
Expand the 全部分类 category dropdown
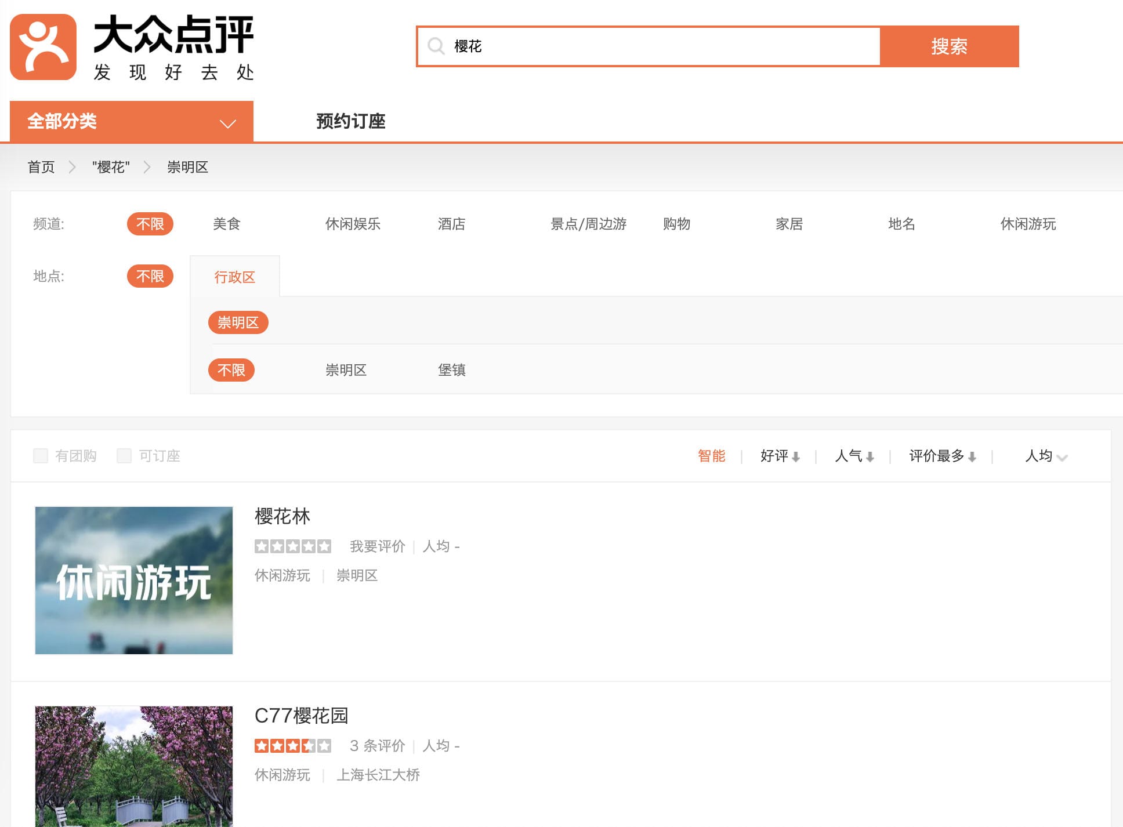(x=132, y=122)
